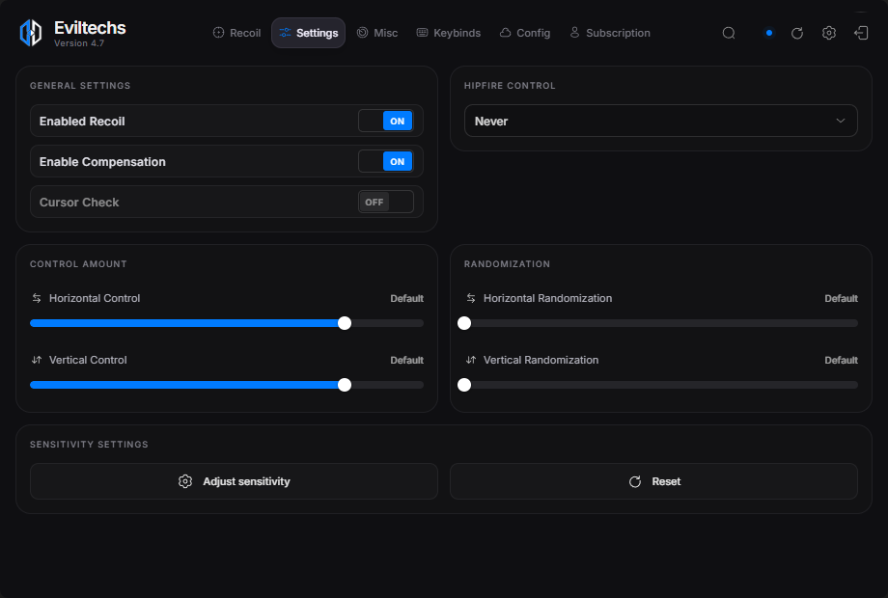Open the search magnifier icon
The height and width of the screenshot is (598, 888).
[x=729, y=33]
